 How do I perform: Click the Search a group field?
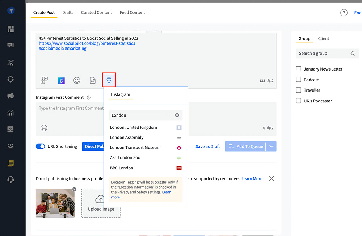coord(327,54)
